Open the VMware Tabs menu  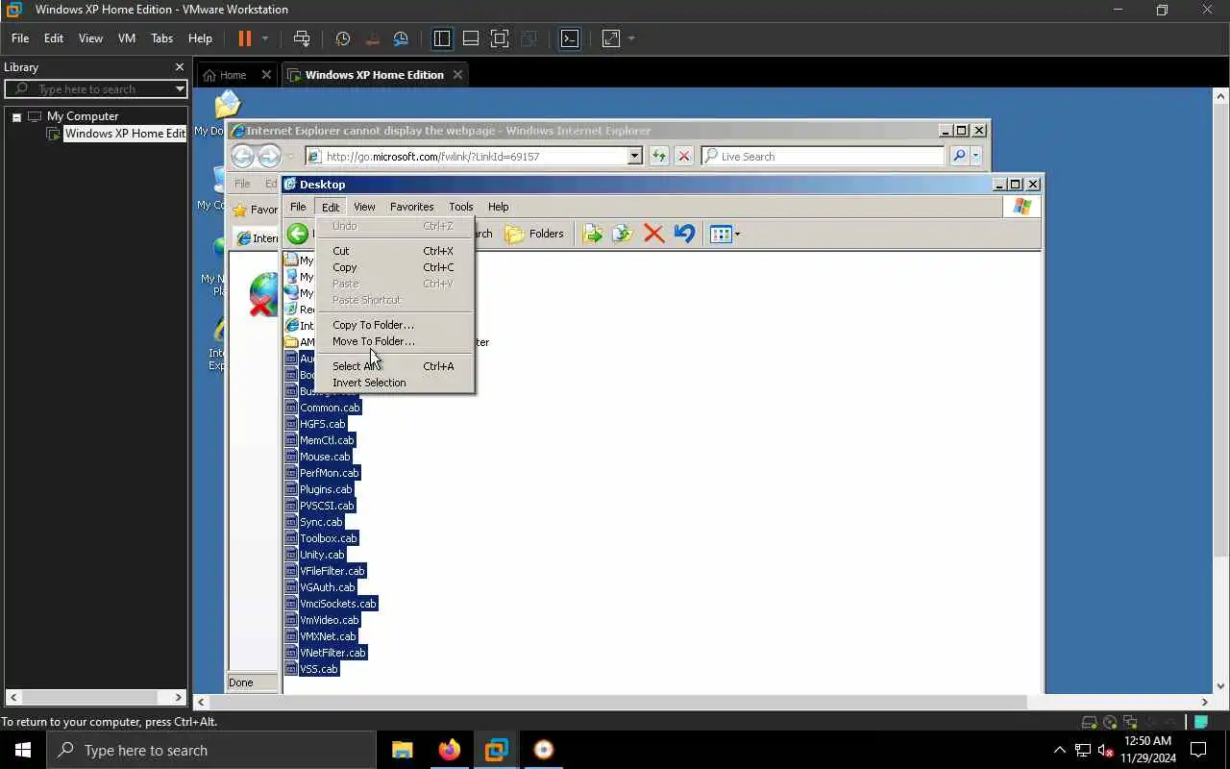161,38
